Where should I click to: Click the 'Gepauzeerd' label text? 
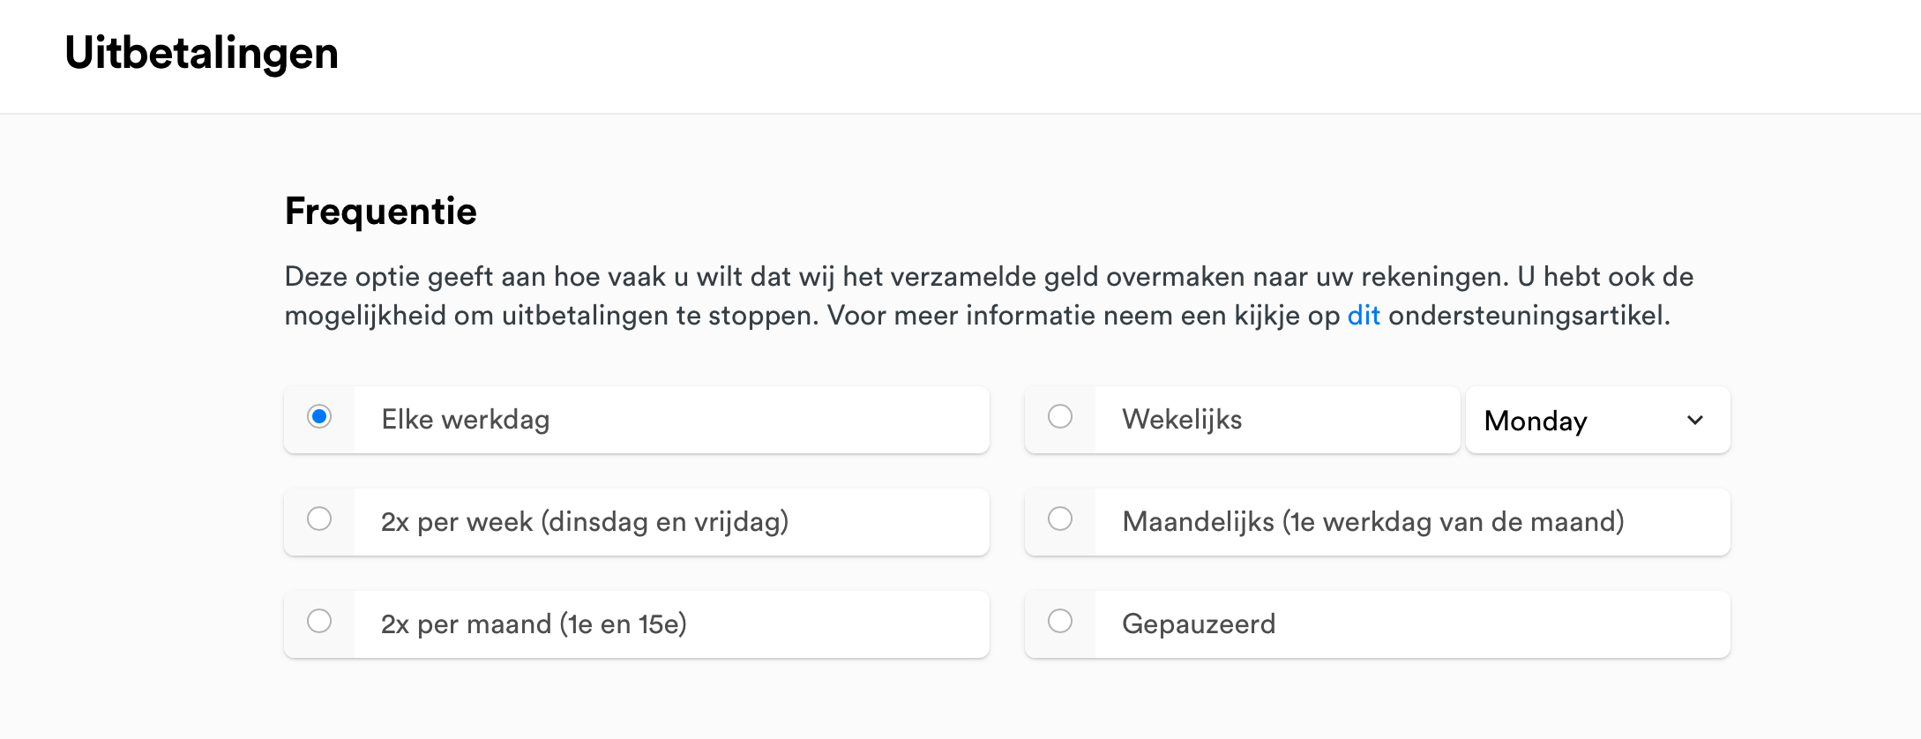(1198, 624)
